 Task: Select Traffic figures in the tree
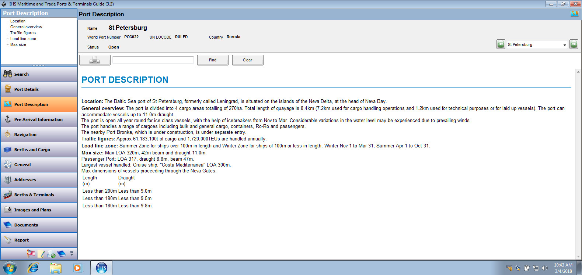(23, 33)
